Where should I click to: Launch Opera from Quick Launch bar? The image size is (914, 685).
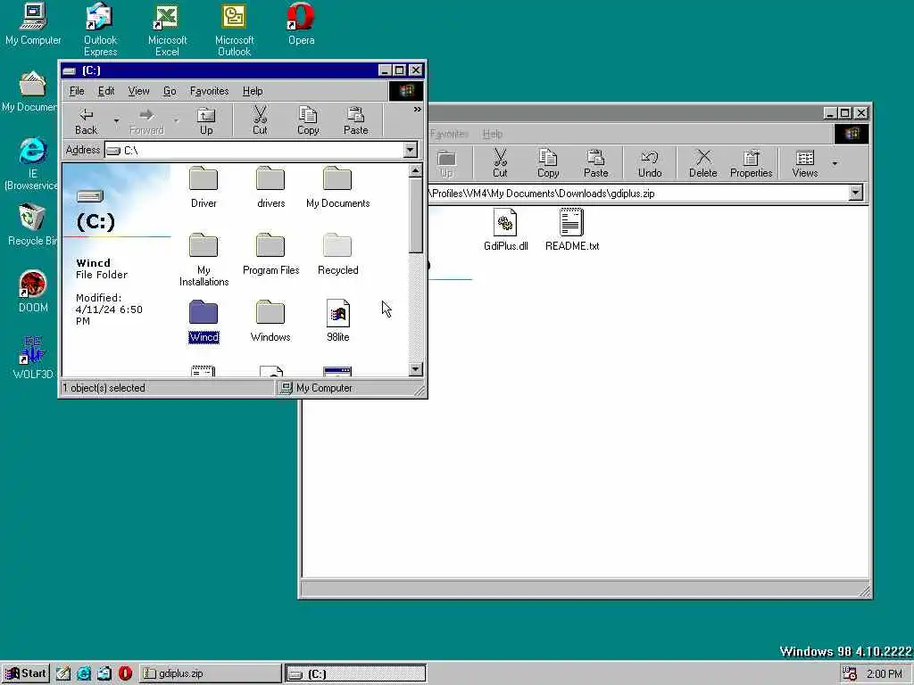tap(125, 673)
